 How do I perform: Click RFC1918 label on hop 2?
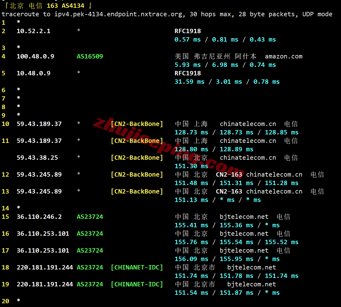point(188,31)
